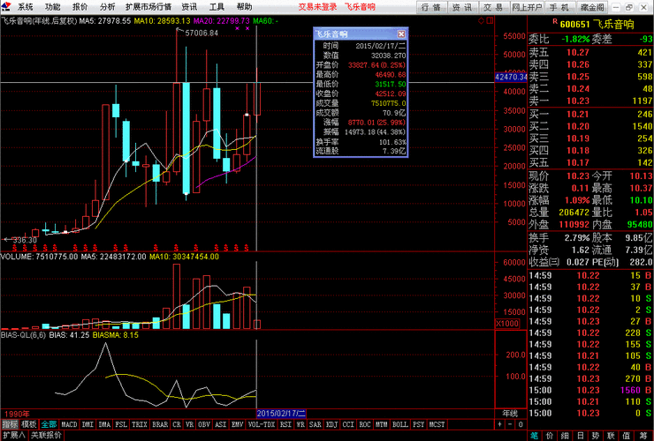The image size is (654, 441).
Task: Open the 功能 menu
Action: click(52, 7)
